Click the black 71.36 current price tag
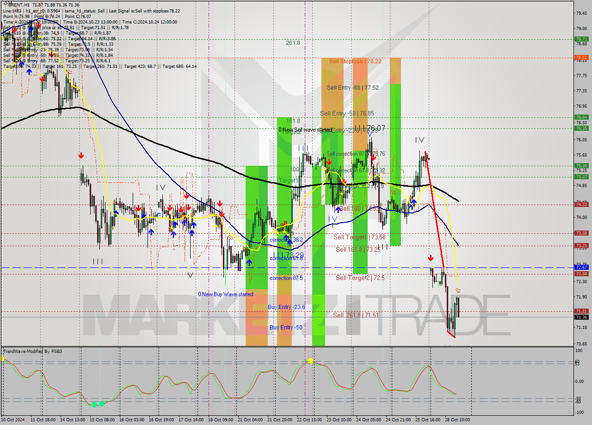Image resolution: width=592 pixels, height=425 pixels. (581, 317)
